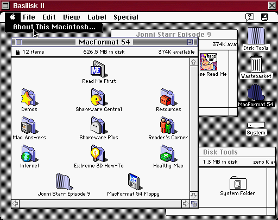The height and width of the screenshot is (220, 278).
Task: Open the View menu
Action: pyautogui.click(x=72, y=17)
